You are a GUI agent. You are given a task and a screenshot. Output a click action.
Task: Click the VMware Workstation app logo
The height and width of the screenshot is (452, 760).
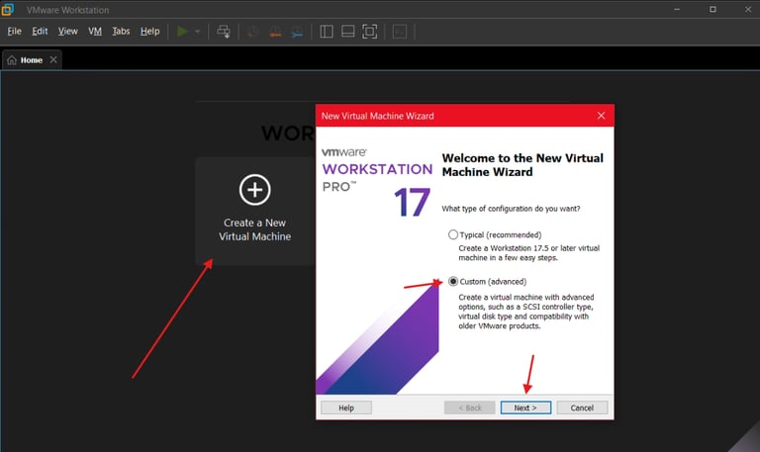[x=7, y=9]
